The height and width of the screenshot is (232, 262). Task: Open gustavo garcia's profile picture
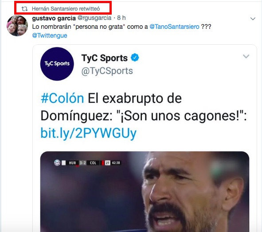17,26
